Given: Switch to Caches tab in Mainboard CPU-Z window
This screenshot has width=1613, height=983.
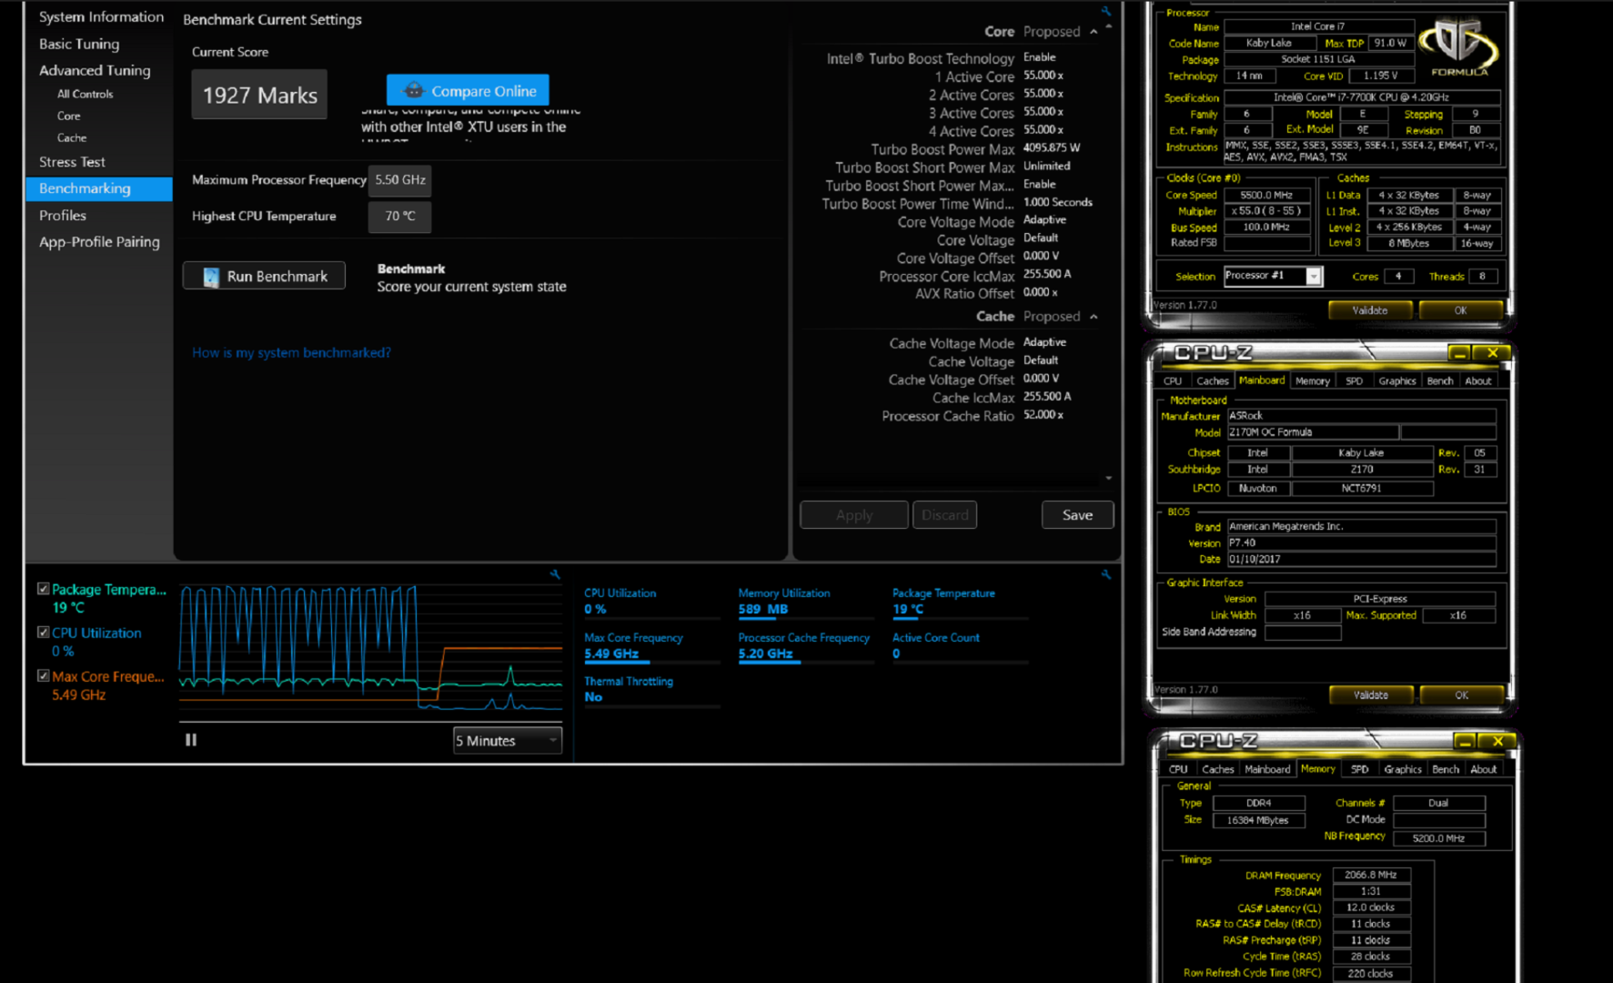Looking at the screenshot, I should pyautogui.click(x=1212, y=380).
